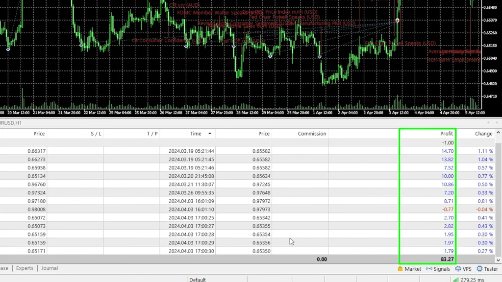Click the connection signal bars icon
Viewport: 502px width, 282px height.
[455, 280]
